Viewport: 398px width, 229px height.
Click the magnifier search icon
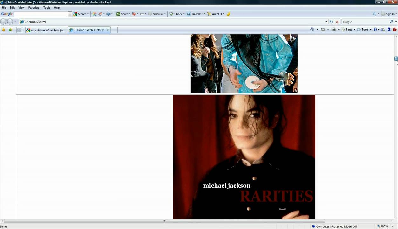tap(391, 22)
